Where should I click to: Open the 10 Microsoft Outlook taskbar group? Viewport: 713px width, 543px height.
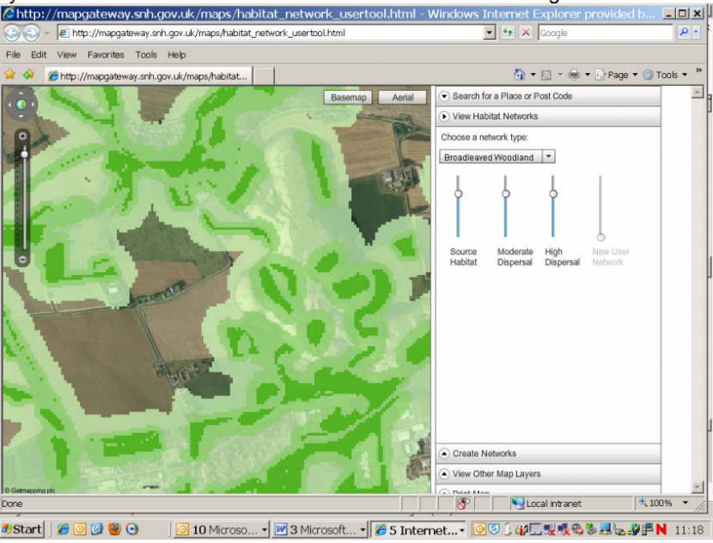(222, 529)
